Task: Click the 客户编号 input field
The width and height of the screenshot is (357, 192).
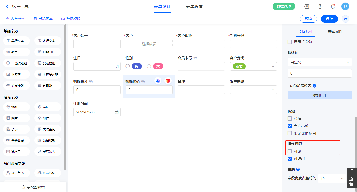Action: (x=97, y=44)
